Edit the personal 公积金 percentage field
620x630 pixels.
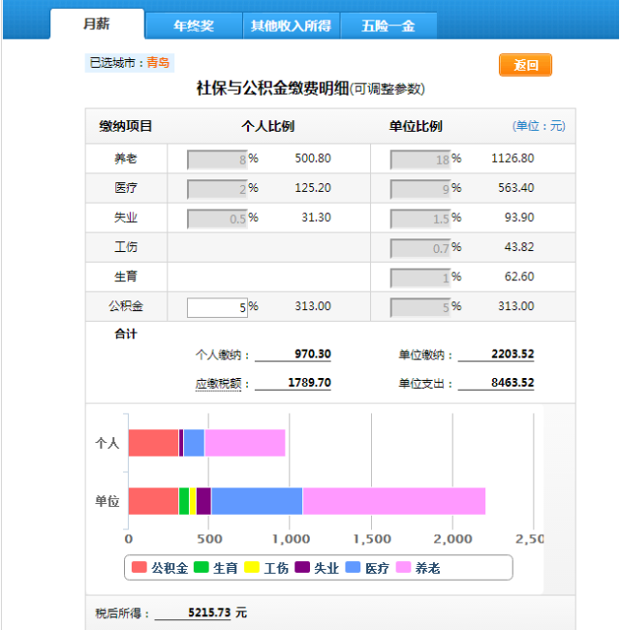[x=217, y=307]
